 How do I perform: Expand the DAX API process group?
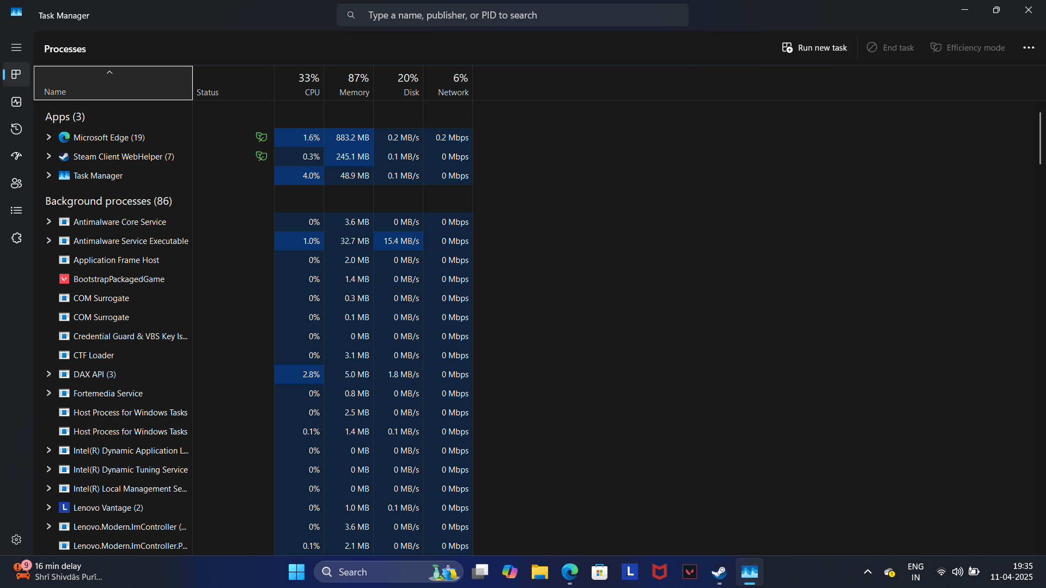pos(48,374)
